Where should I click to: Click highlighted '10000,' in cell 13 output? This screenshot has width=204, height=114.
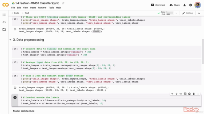point(96,32)
